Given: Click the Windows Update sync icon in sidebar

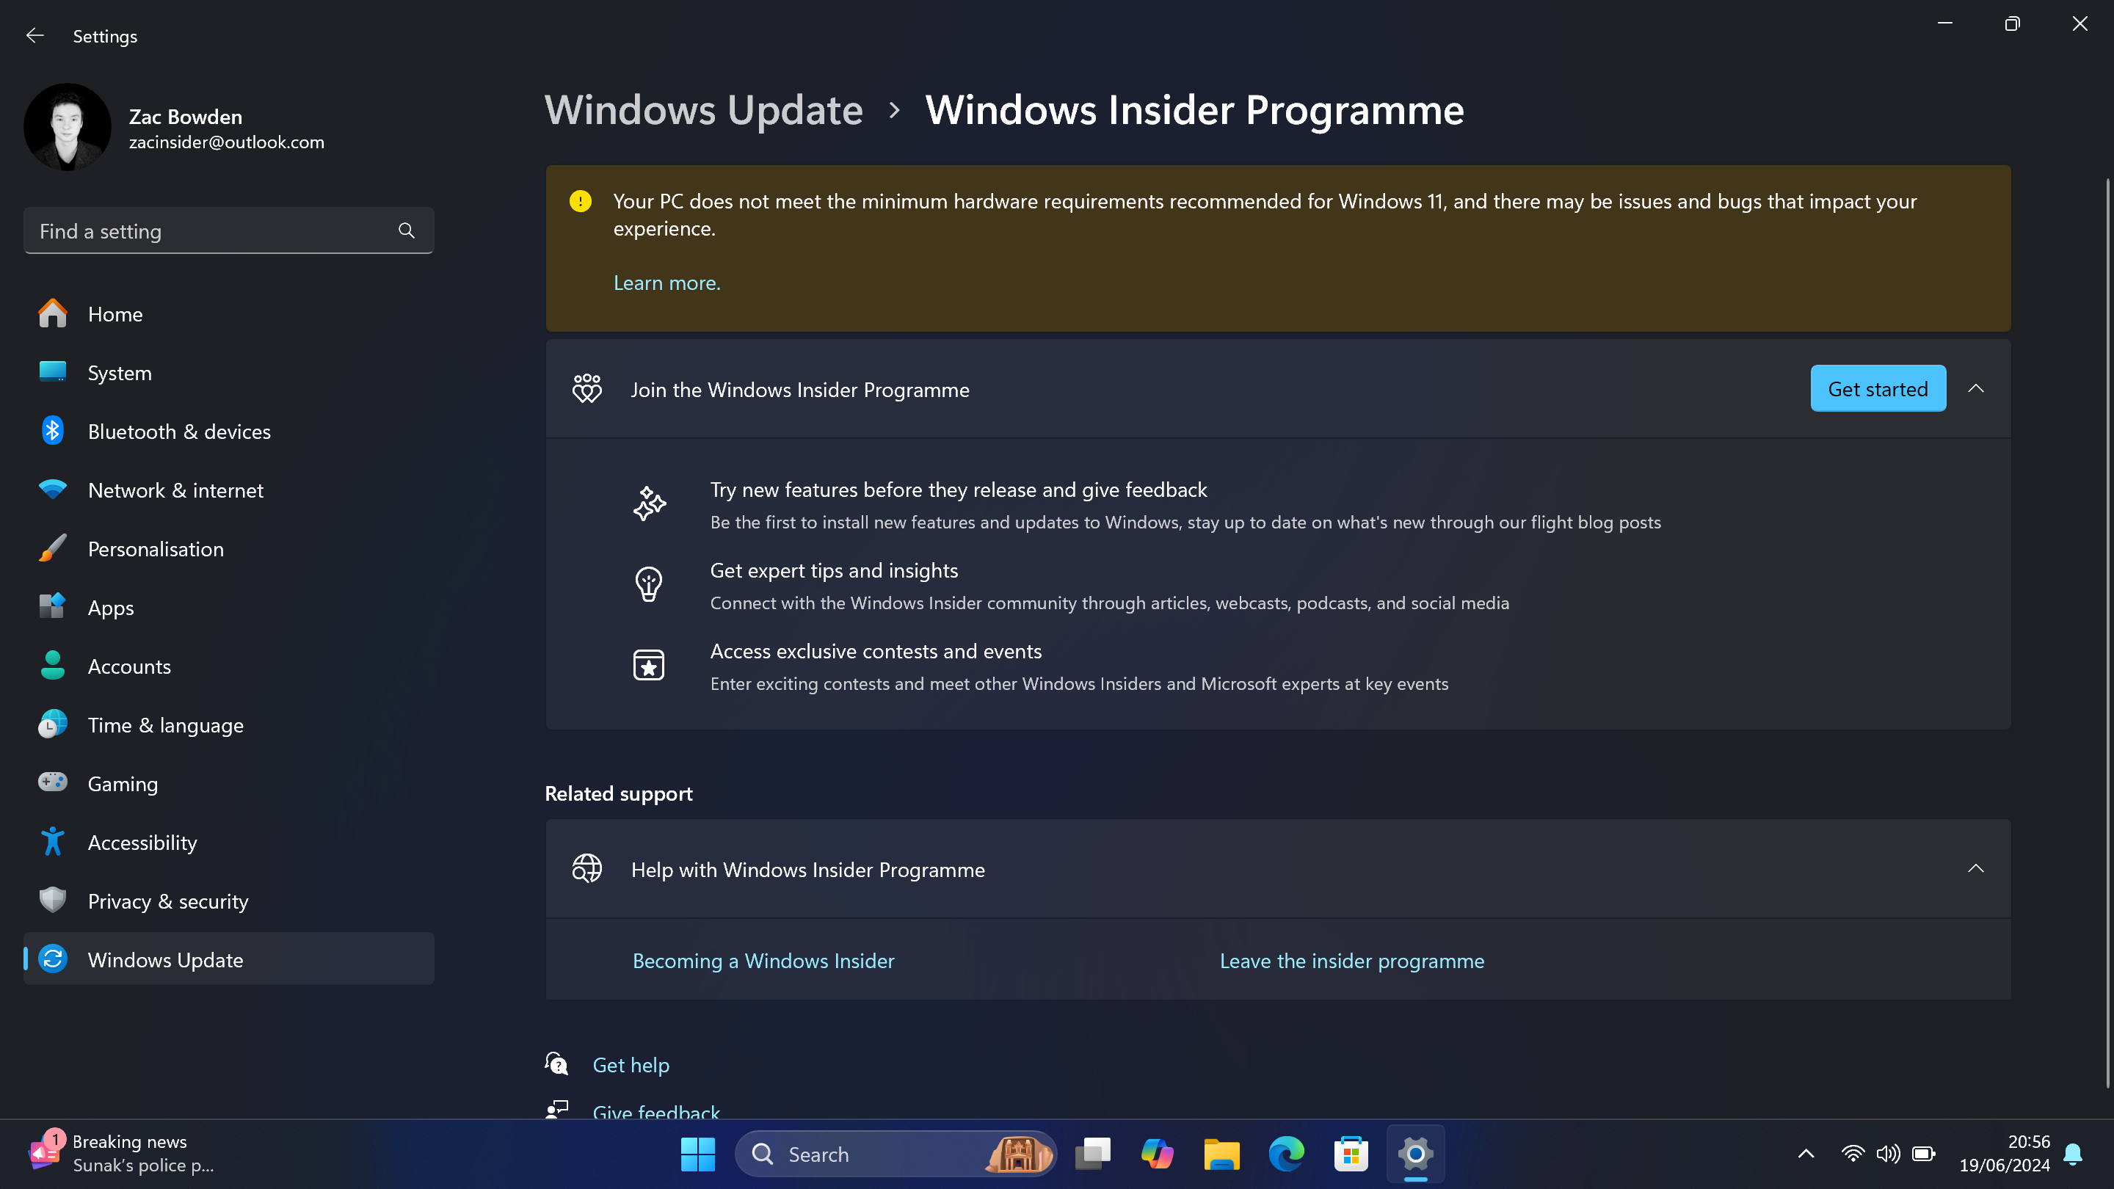Looking at the screenshot, I should pyautogui.click(x=52, y=957).
